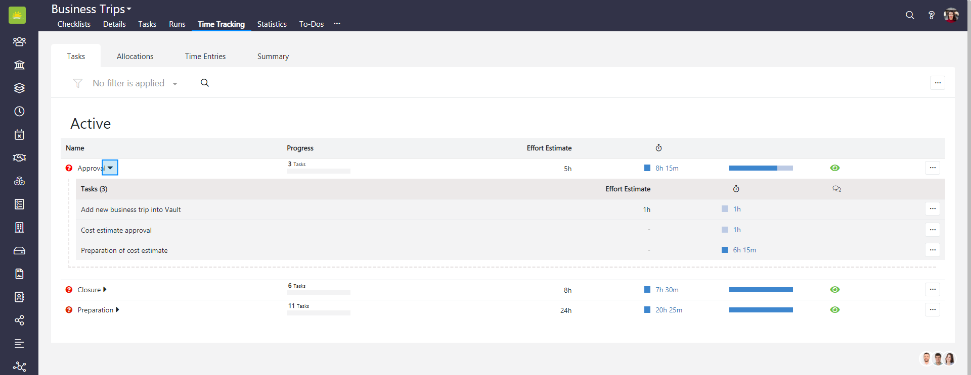Expand the Closure task group

click(x=105, y=290)
